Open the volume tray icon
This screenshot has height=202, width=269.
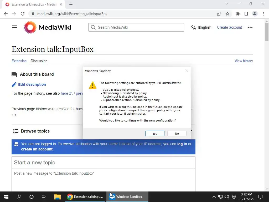click(x=227, y=197)
